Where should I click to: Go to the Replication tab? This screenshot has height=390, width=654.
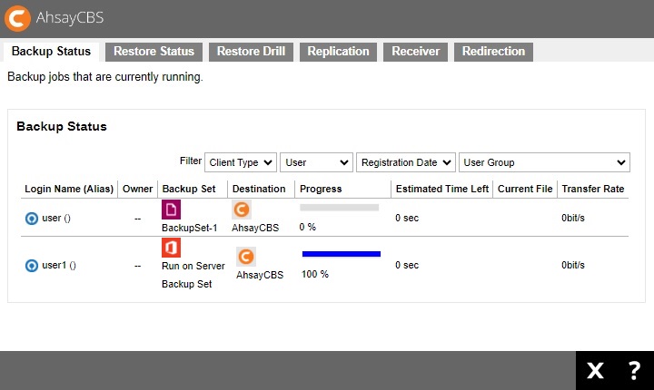(x=338, y=52)
